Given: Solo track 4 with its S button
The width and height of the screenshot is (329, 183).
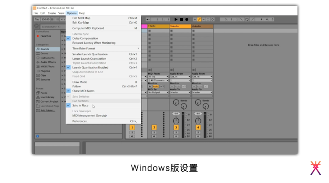Looking at the screenshot, I should [198, 132].
